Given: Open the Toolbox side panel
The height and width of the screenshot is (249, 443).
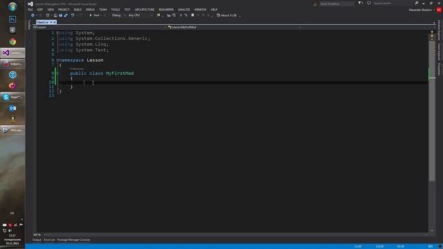Looking at the screenshot, I should (x=29, y=25).
